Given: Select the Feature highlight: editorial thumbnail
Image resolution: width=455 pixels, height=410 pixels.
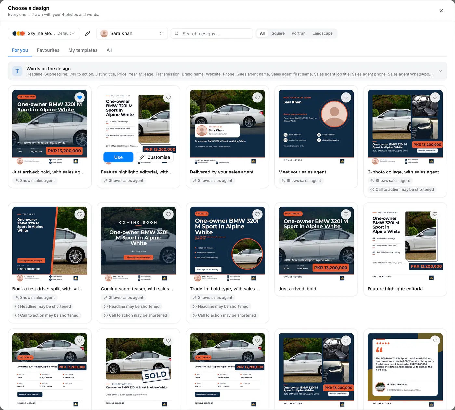Looking at the screenshot, I should 405,244.
